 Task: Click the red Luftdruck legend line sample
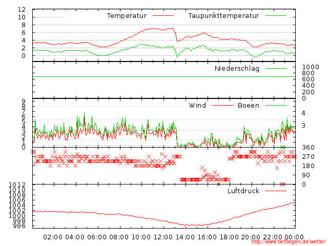276,191
